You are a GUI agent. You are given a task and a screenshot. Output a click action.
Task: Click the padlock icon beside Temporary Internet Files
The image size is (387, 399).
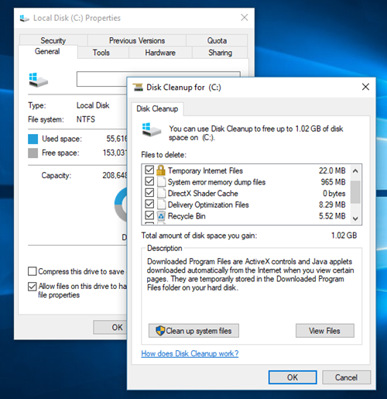coord(161,170)
